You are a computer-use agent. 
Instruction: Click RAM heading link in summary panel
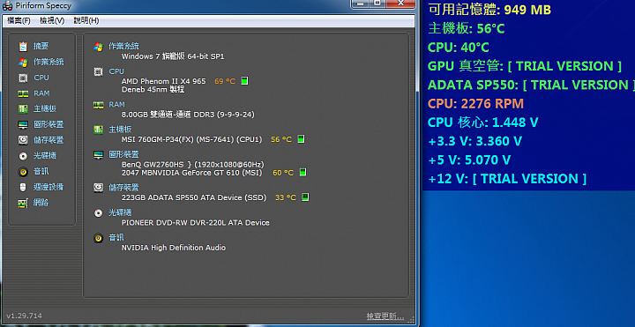point(117,104)
